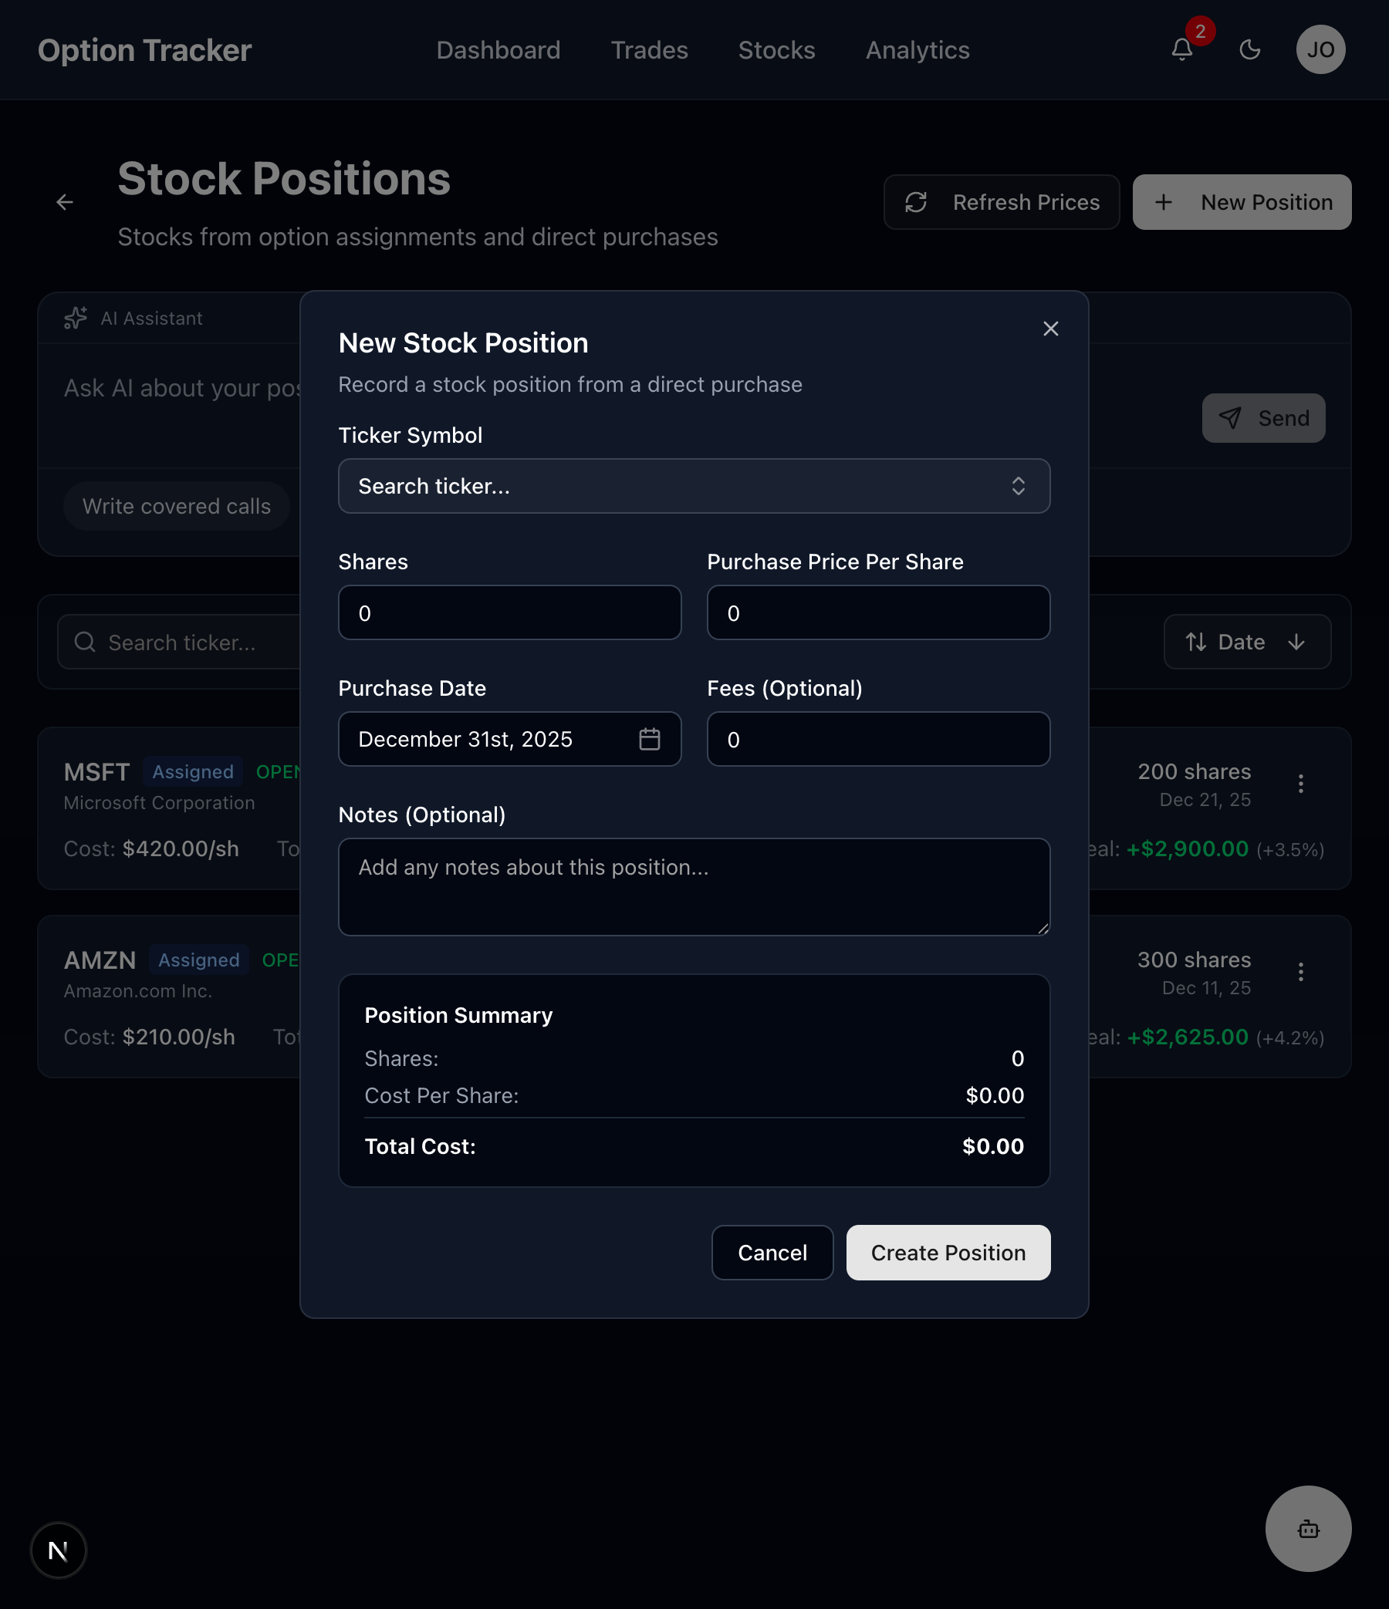Open the chatbot floating button
This screenshot has width=1389, height=1609.
pyautogui.click(x=1307, y=1528)
